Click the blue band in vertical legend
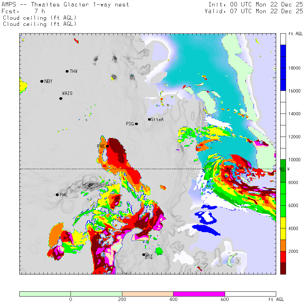Screen dimensions: 305x305 [x=283, y=68]
